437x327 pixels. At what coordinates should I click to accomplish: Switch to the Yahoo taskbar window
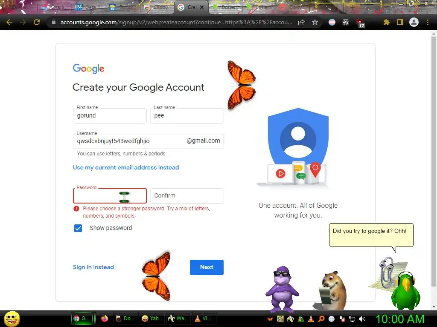[152, 318]
